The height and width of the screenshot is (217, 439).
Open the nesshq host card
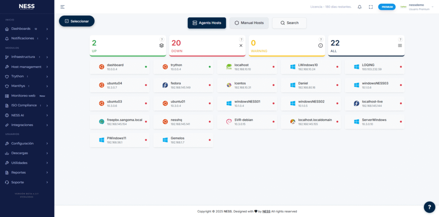[x=183, y=122]
